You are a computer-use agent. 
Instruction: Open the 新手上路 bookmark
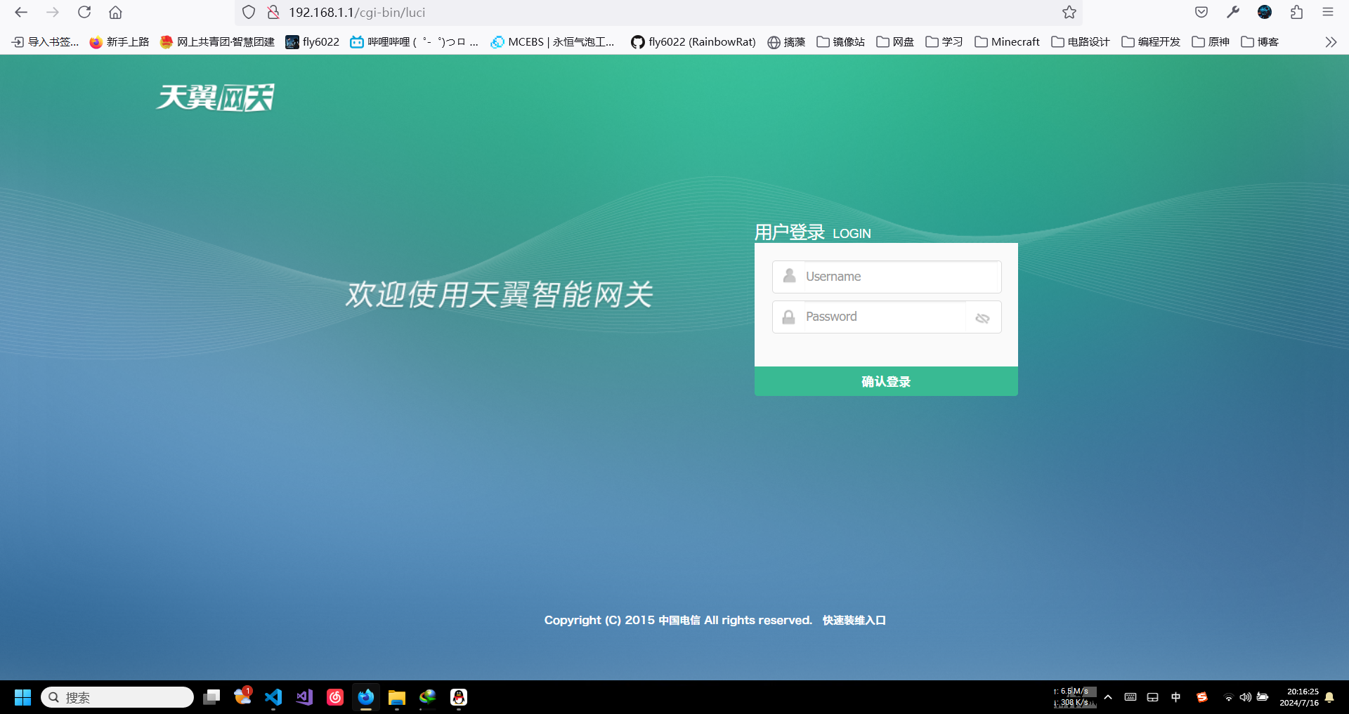tap(119, 42)
